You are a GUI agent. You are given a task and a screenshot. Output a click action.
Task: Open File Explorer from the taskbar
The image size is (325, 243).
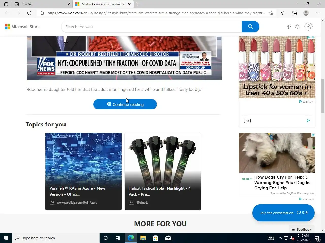coord(143,238)
